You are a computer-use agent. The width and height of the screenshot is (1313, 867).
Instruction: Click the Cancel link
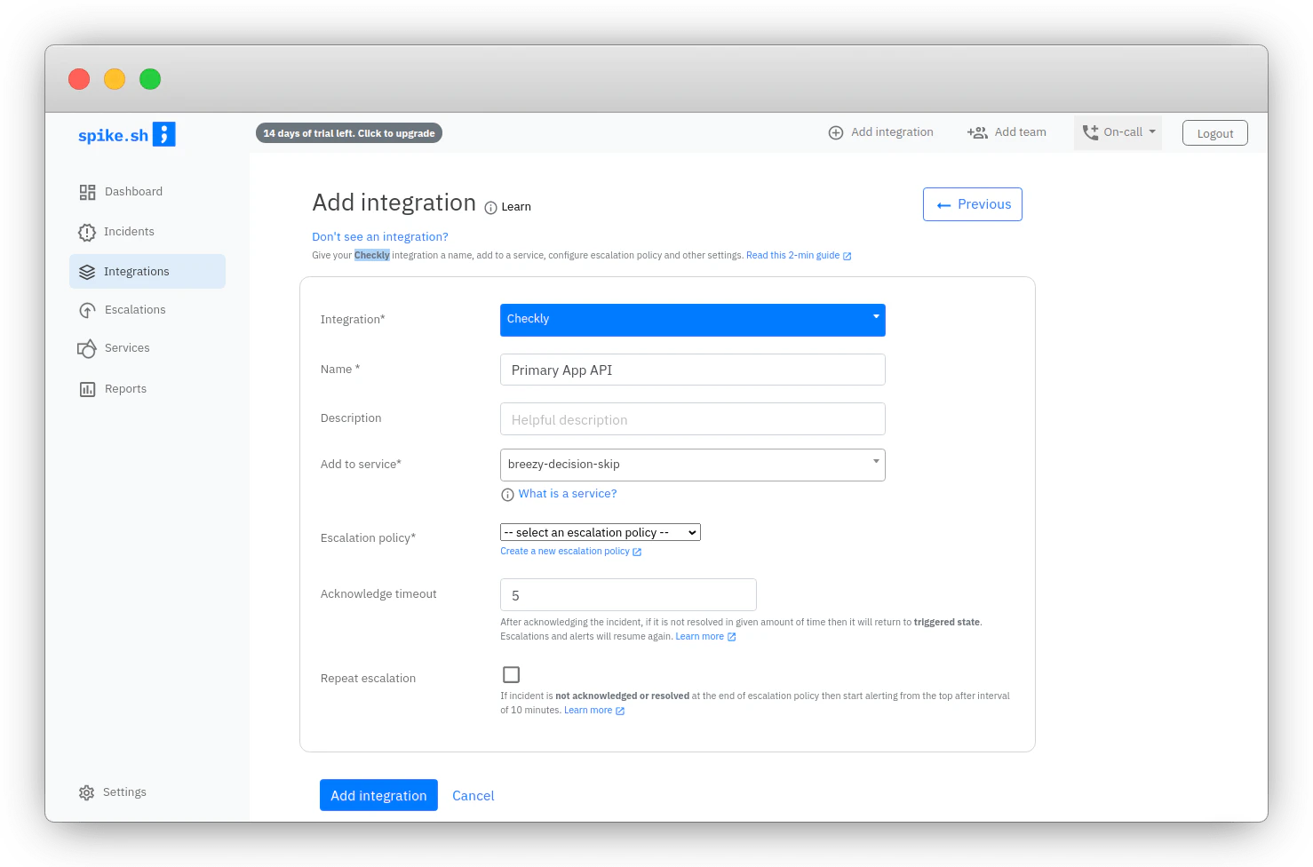(473, 796)
